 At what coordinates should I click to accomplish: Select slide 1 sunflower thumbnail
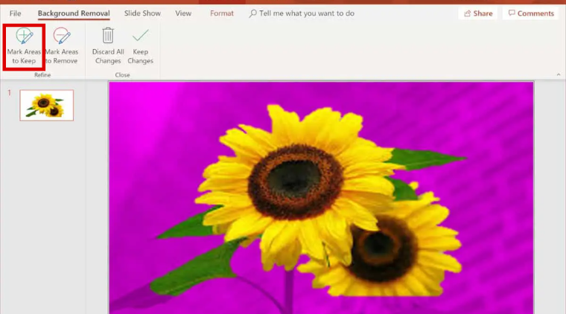(47, 105)
